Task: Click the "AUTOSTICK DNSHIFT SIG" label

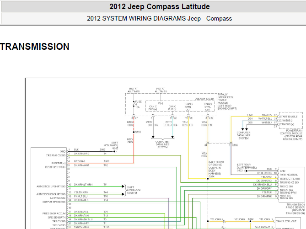Action: pos(51,194)
